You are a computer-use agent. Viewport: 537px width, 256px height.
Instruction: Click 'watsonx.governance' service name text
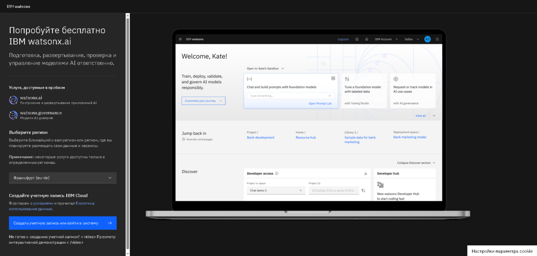[41, 113]
